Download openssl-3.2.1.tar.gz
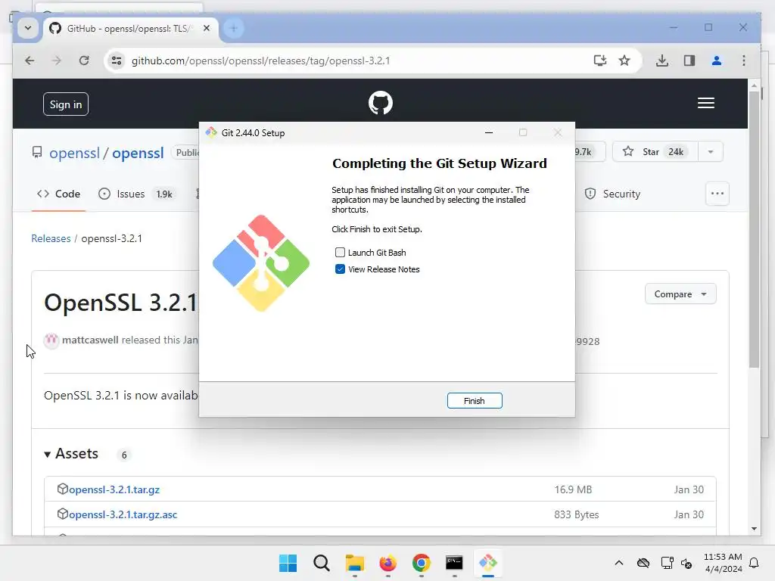 pyautogui.click(x=114, y=489)
